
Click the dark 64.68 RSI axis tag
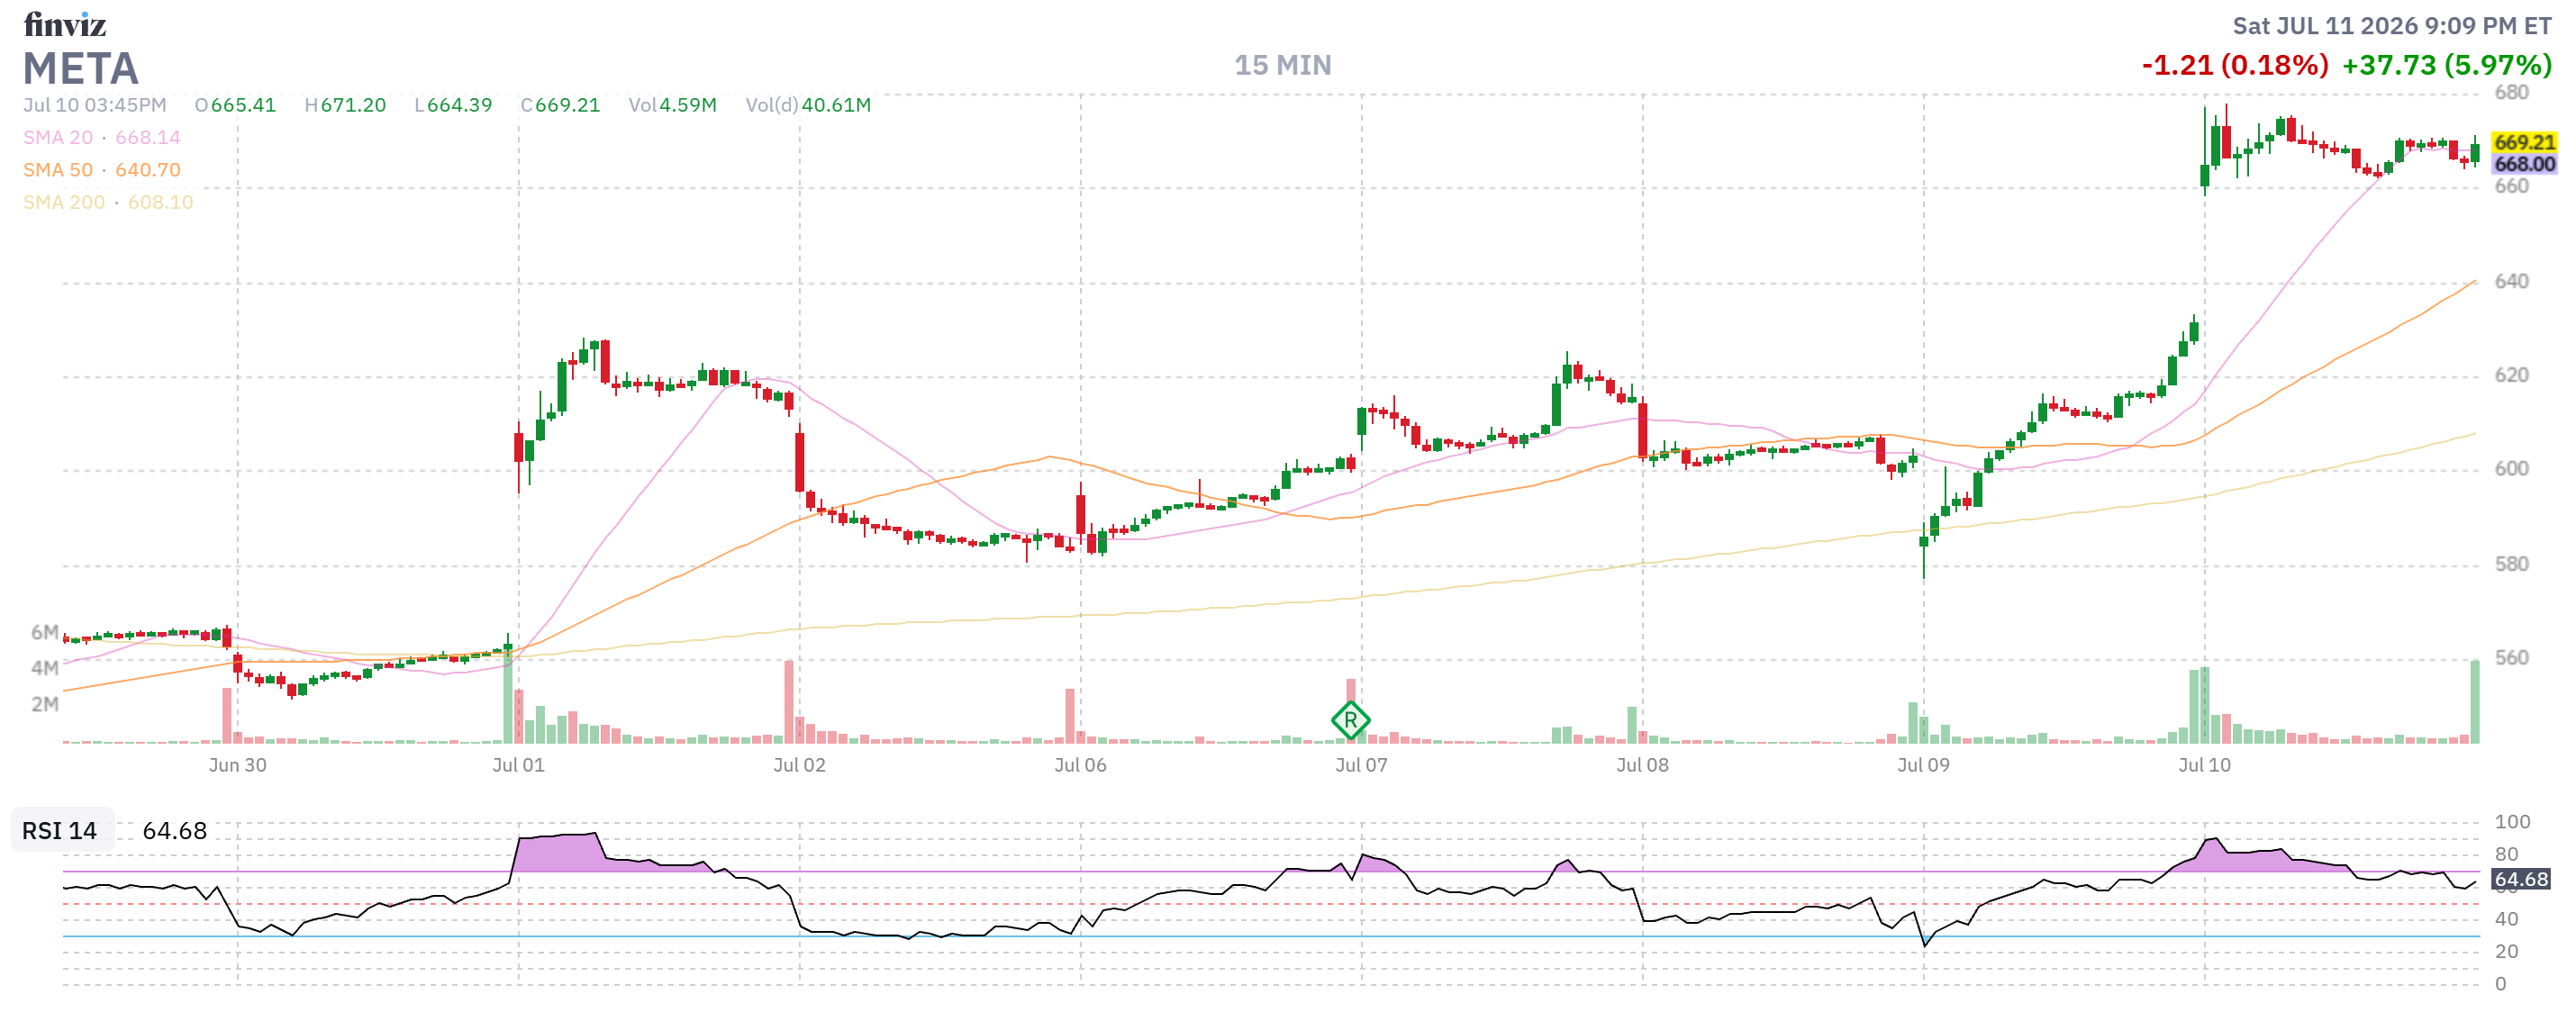2521,878
